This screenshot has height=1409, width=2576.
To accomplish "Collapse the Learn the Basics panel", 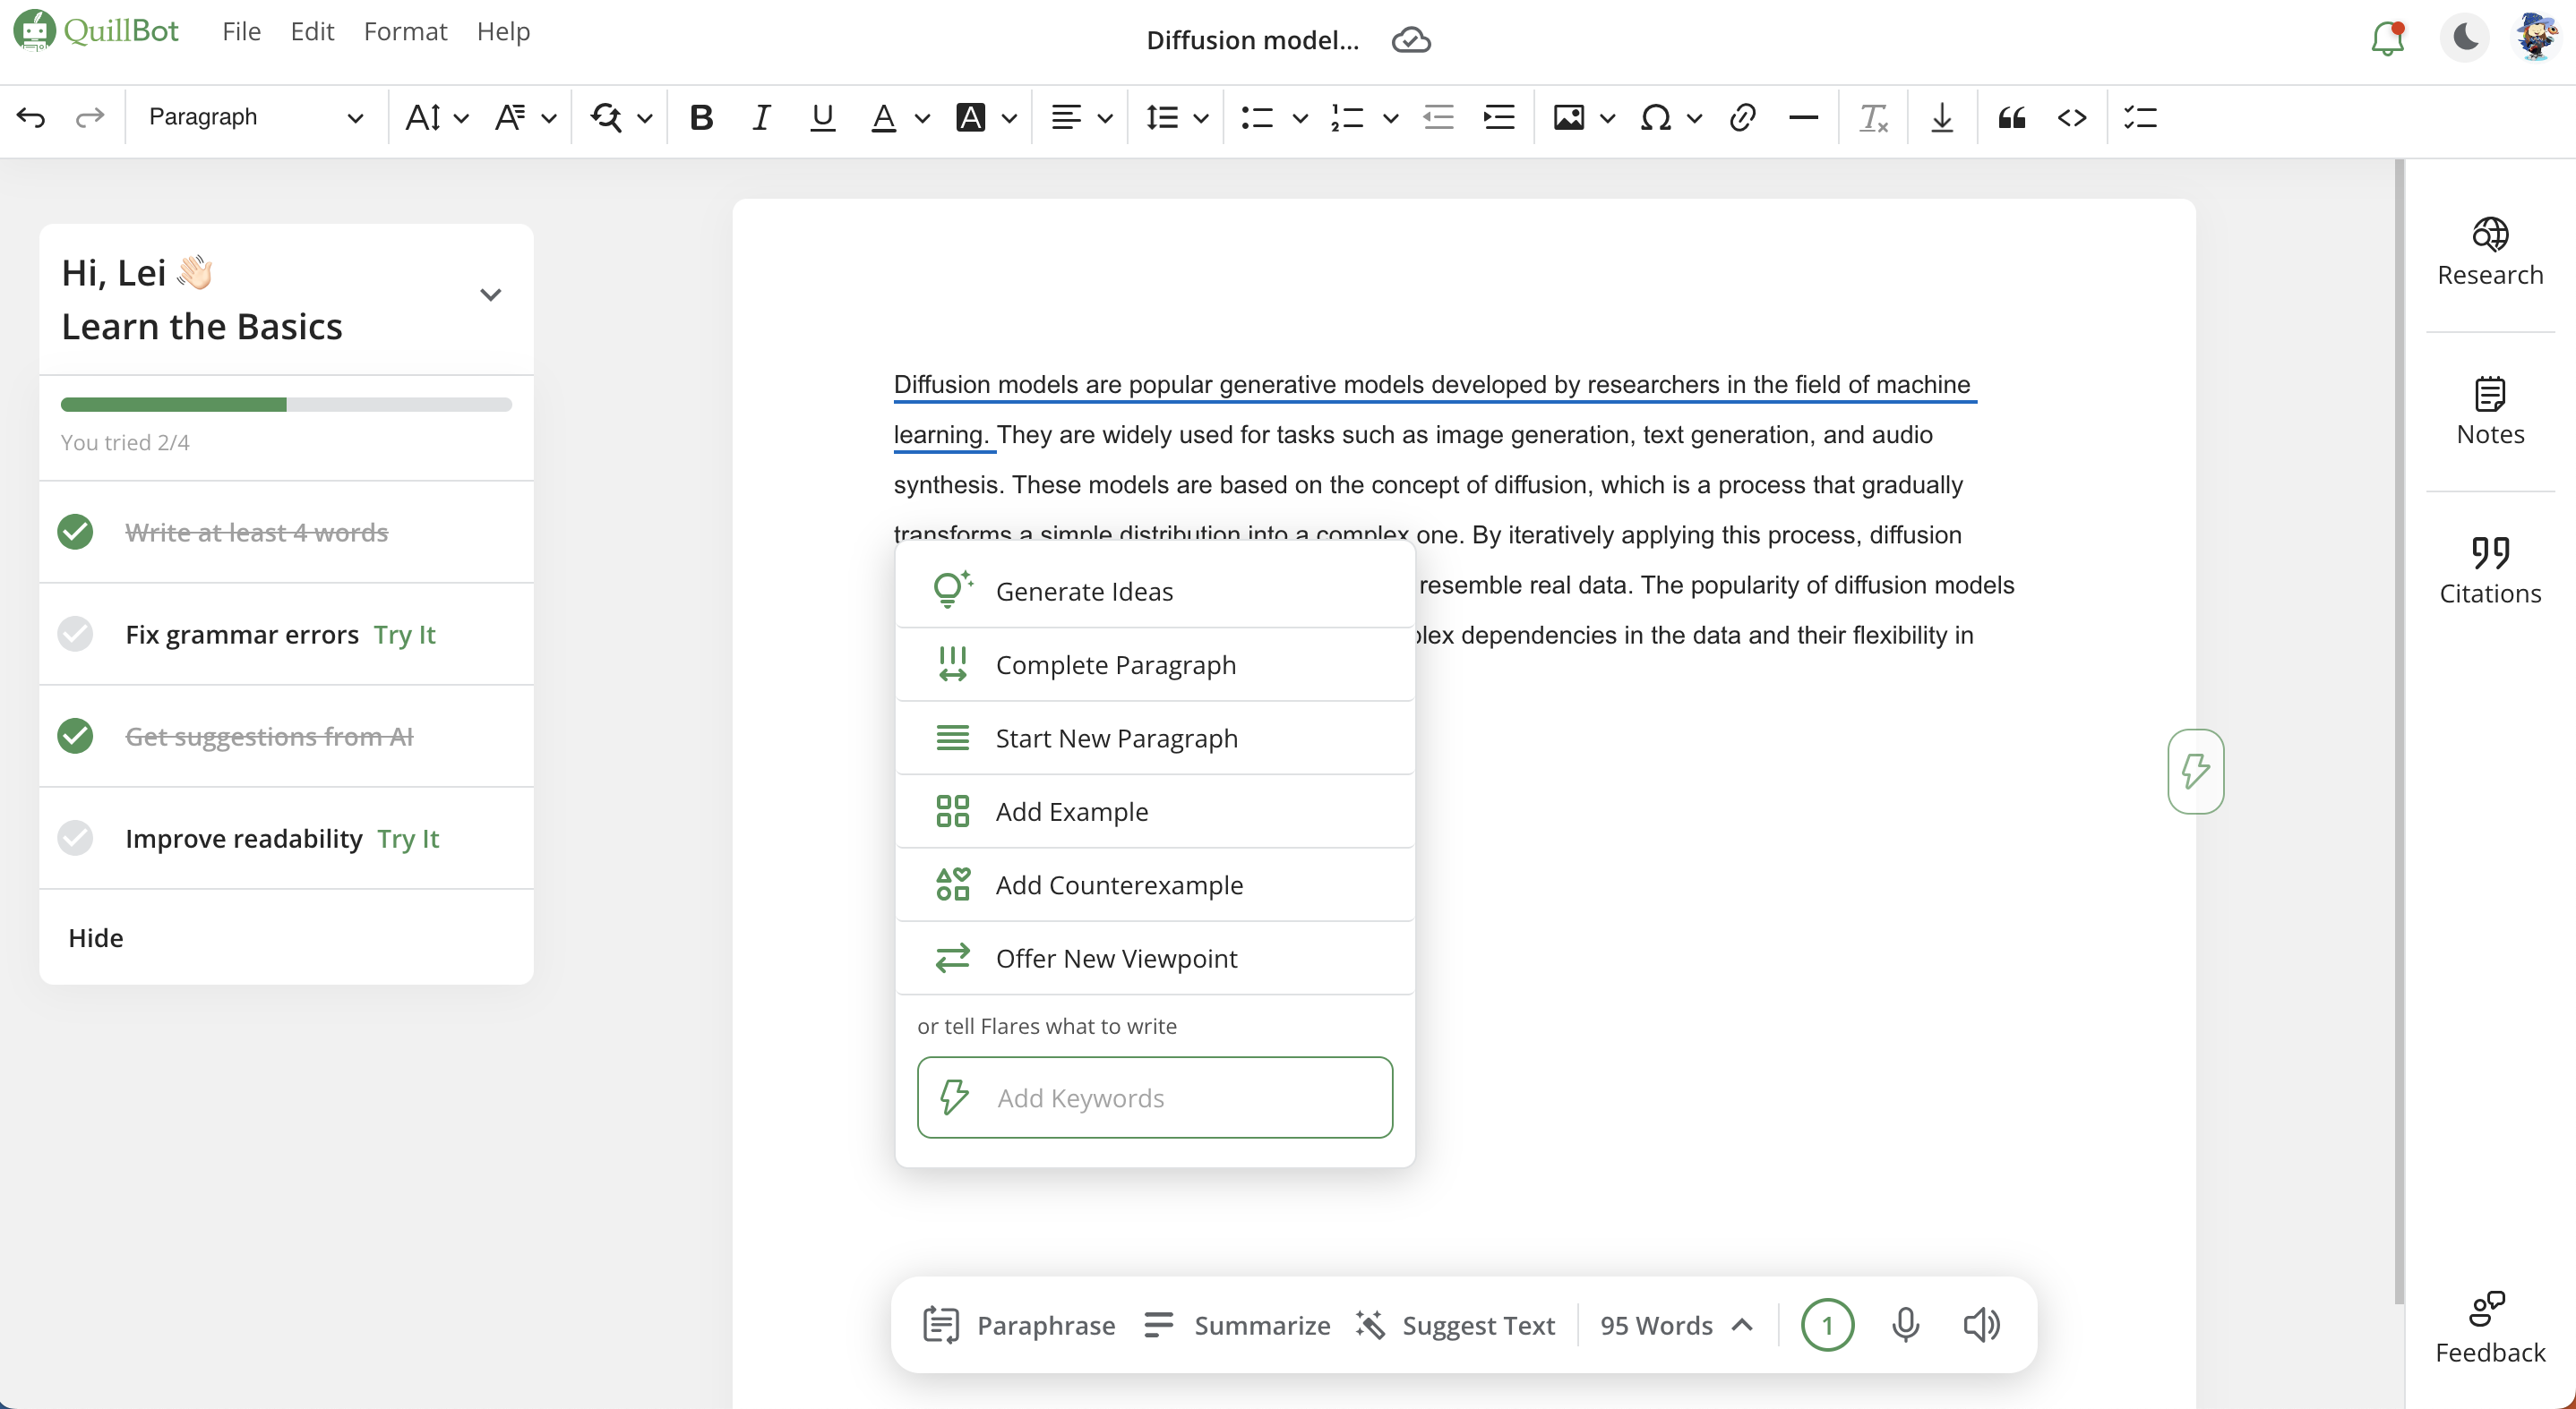I will (490, 295).
